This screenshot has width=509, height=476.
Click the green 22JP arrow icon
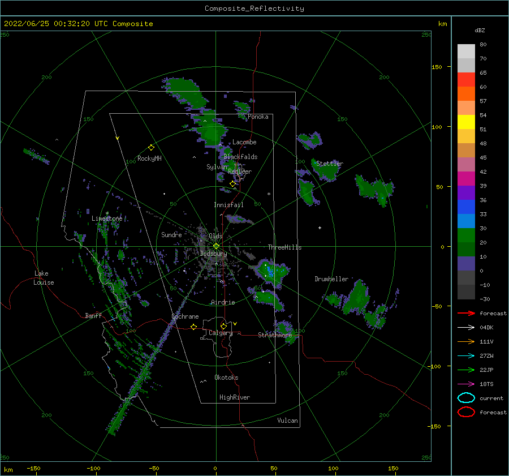click(x=466, y=370)
